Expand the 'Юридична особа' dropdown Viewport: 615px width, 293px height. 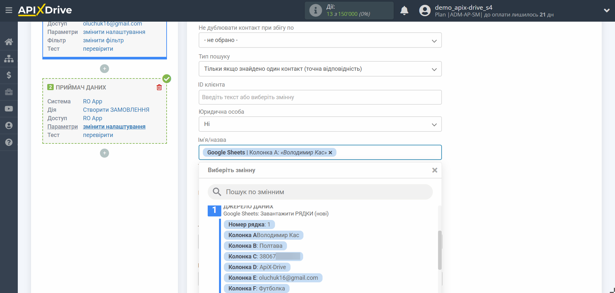pyautogui.click(x=320, y=124)
